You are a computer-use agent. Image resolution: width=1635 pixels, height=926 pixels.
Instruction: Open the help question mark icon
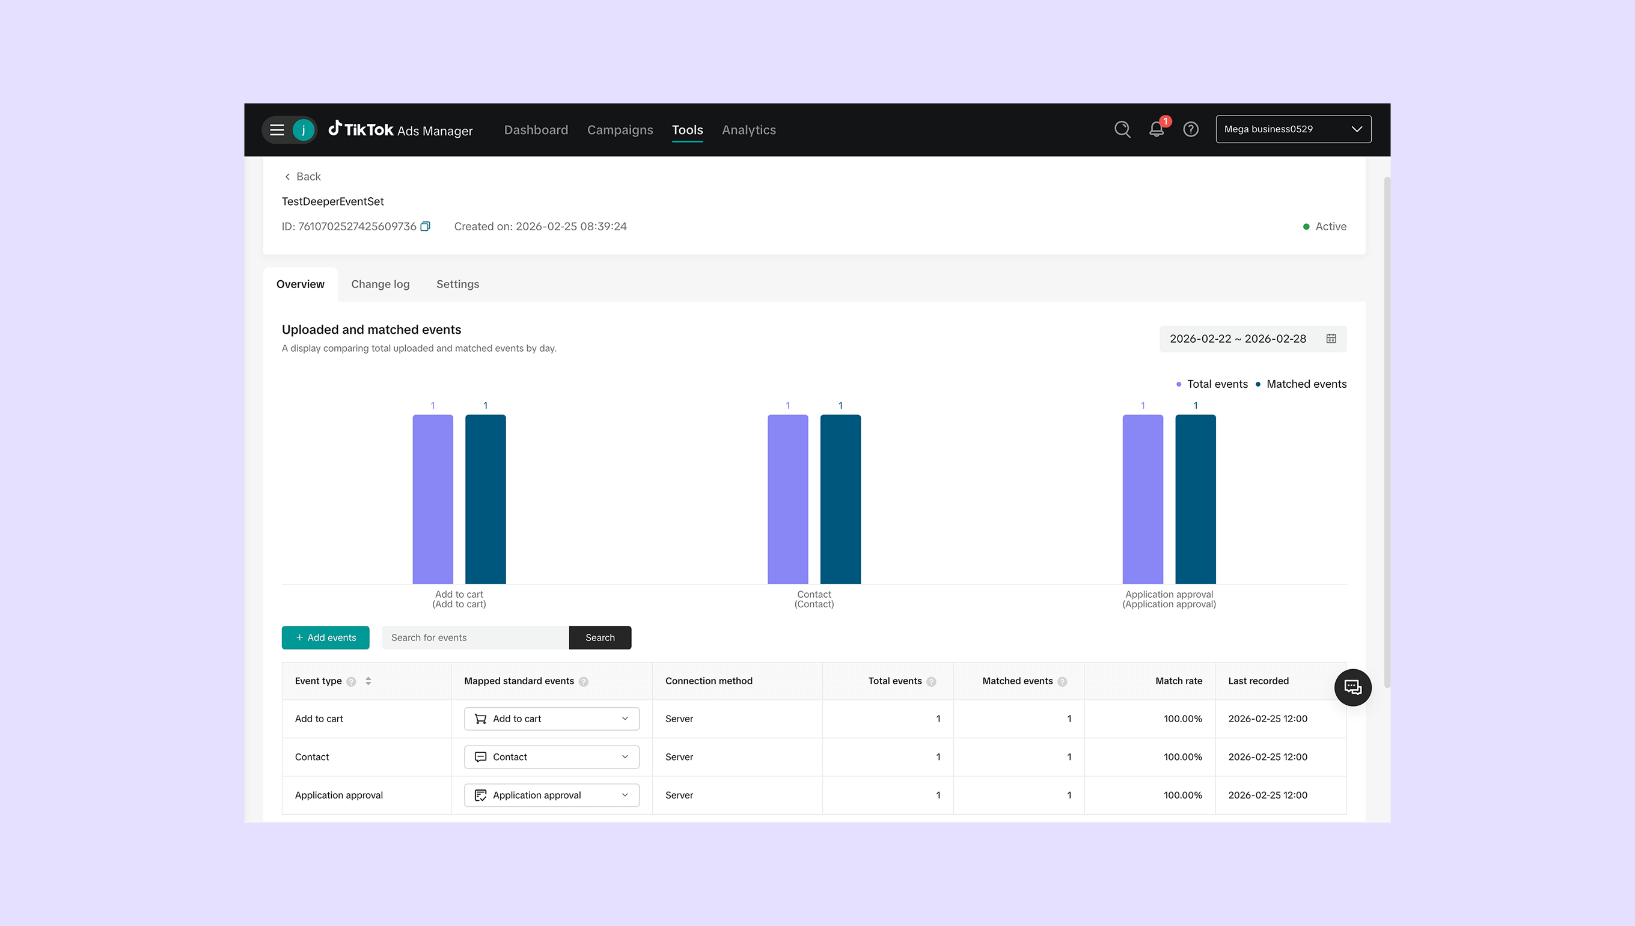point(1191,129)
